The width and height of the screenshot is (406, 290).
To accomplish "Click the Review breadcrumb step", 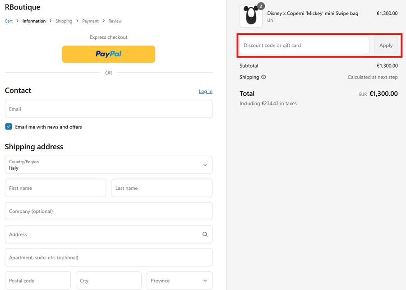I will [115, 21].
